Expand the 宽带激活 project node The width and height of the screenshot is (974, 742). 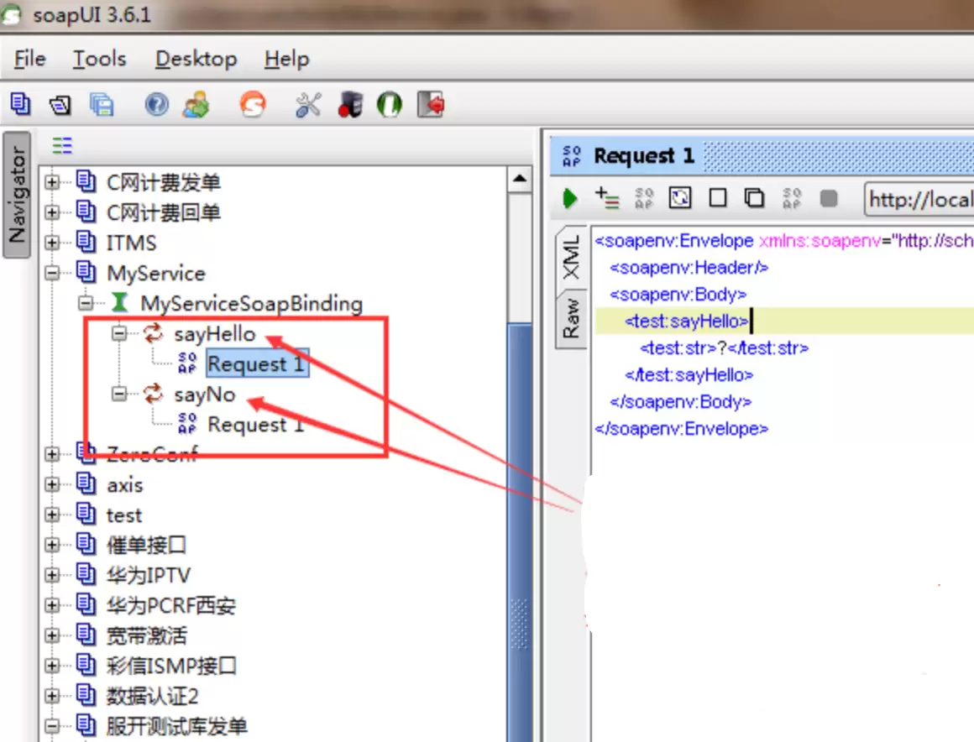(52, 635)
